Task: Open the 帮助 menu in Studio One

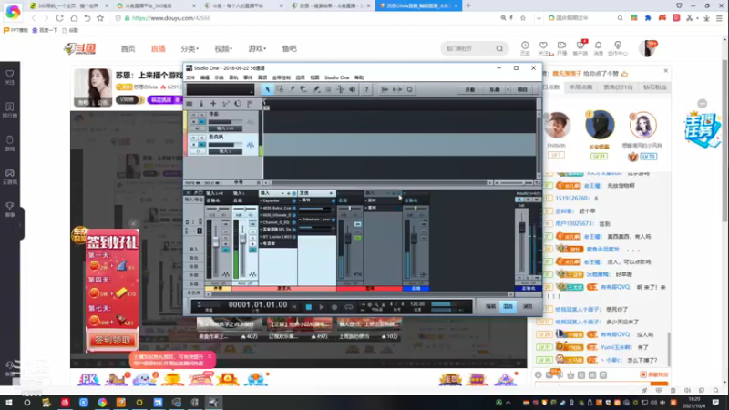Action: click(359, 77)
